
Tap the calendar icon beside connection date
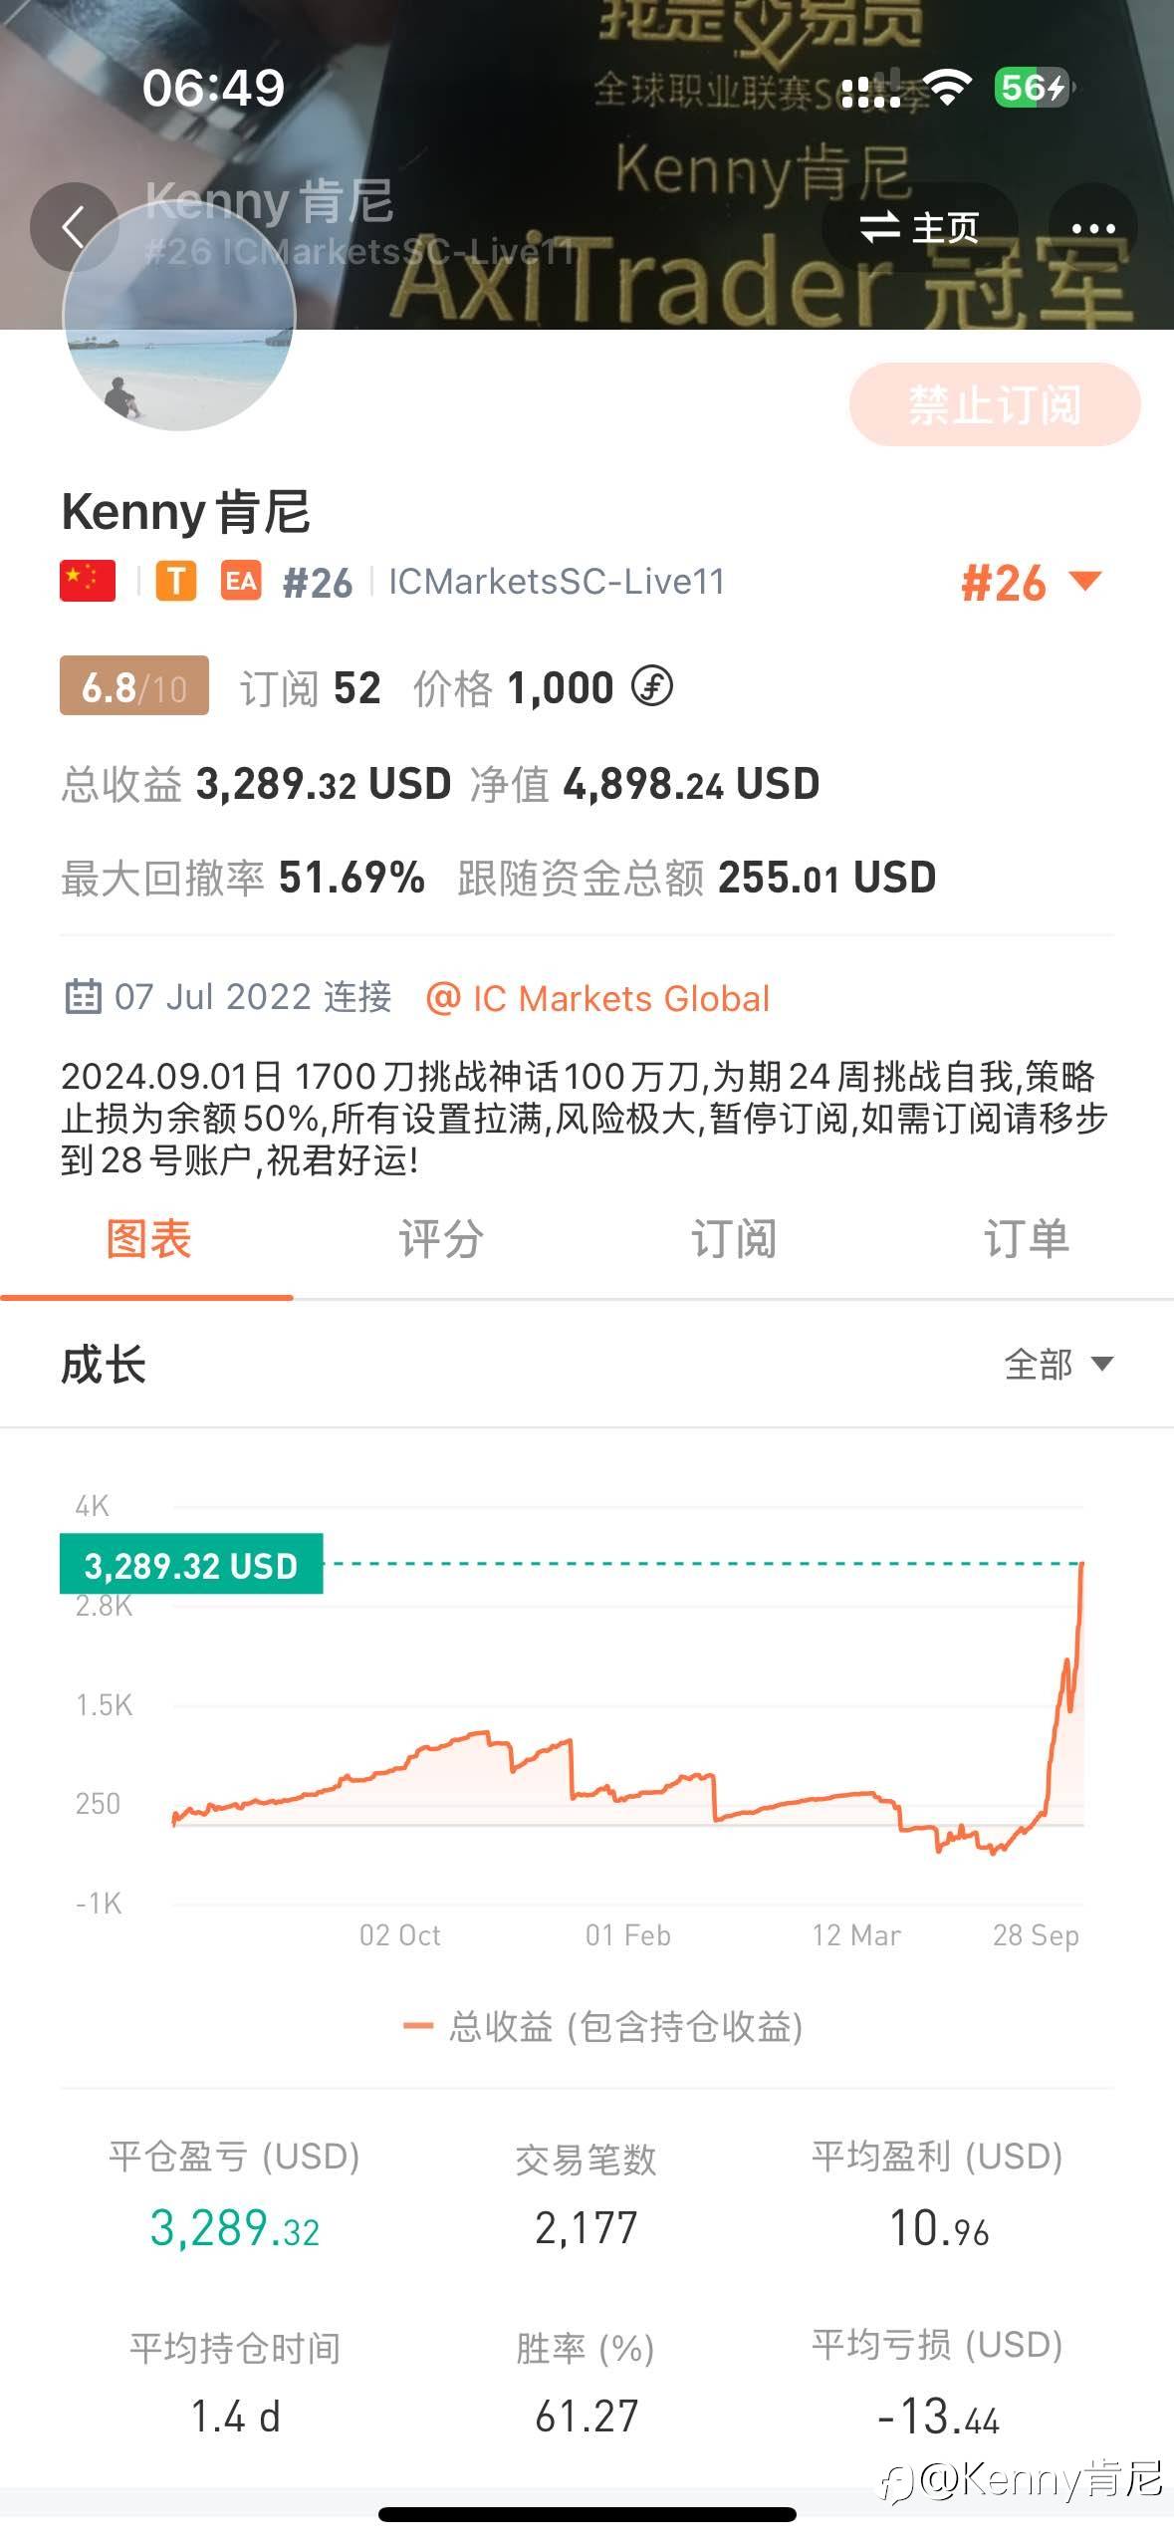pos(83,997)
